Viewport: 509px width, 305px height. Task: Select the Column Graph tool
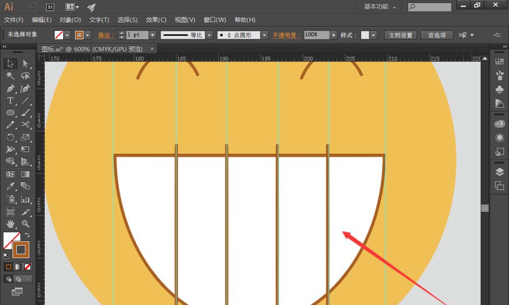pyautogui.click(x=25, y=199)
